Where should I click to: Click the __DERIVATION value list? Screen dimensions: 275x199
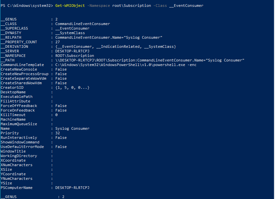point(116,46)
